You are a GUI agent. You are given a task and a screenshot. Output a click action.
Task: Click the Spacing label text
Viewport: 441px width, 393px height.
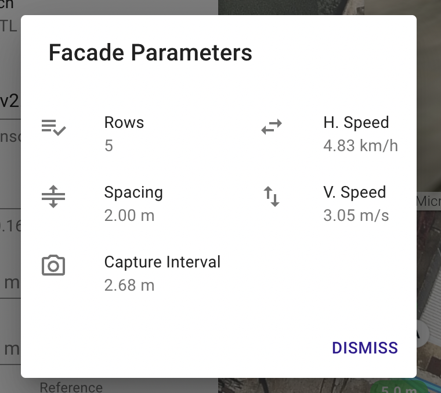[133, 192]
